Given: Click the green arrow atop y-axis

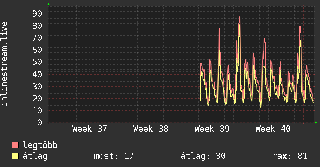Looking at the screenshot, I should [x=49, y=4].
